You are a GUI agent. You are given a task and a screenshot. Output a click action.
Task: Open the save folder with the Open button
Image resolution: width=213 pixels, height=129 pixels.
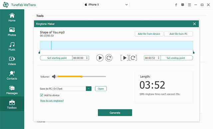point(101,89)
